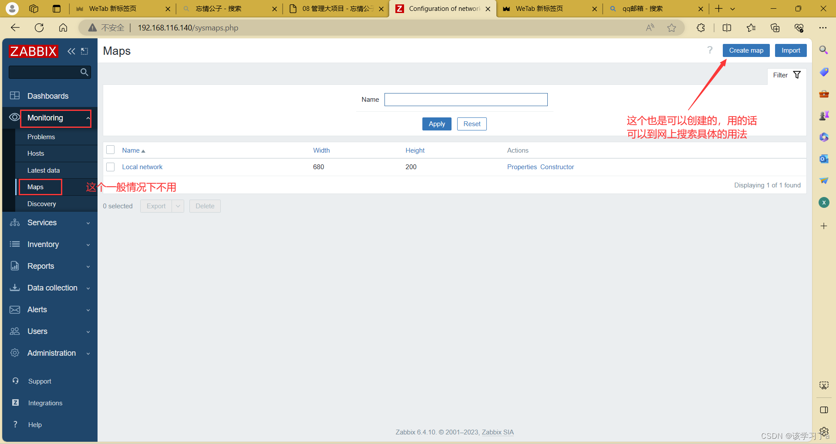Open Dashboards in the sidebar

[48, 96]
